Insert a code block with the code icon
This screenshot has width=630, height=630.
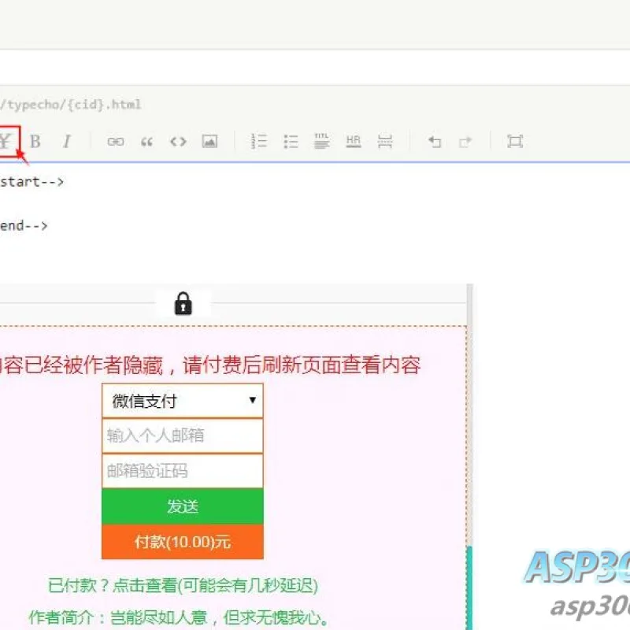pos(179,142)
